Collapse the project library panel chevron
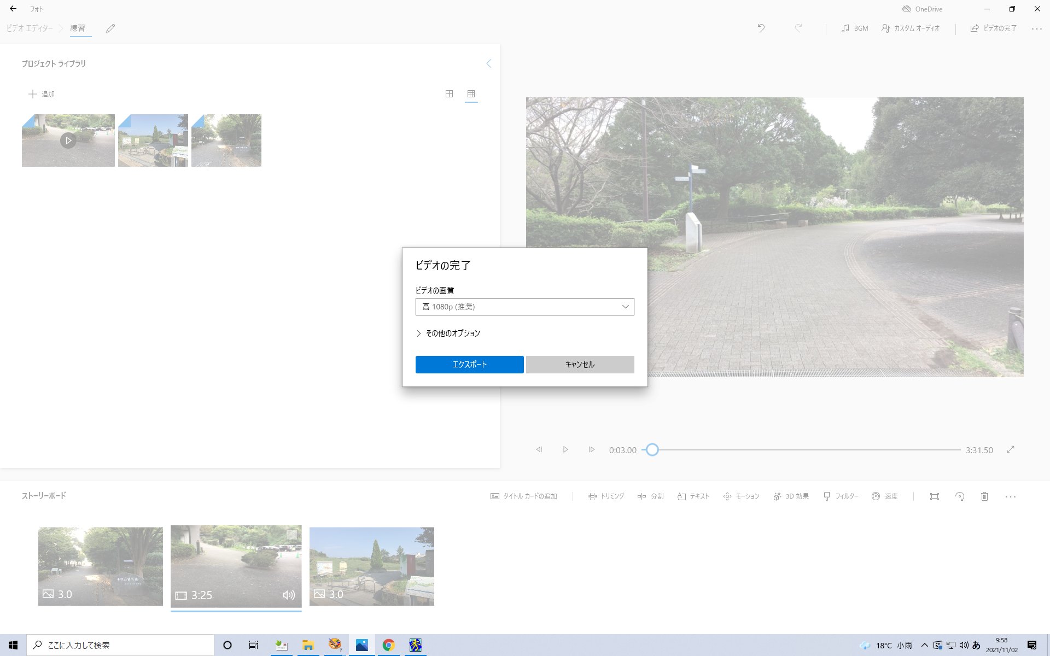Viewport: 1050px width, 656px height. pos(489,63)
